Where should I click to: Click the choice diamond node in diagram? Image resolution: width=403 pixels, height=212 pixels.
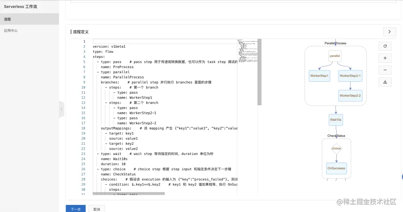pyautogui.click(x=336, y=148)
